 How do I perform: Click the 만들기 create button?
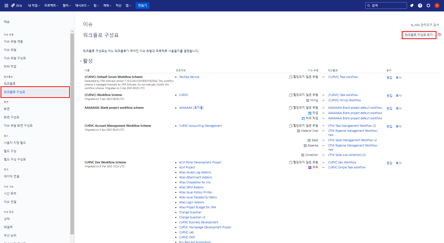pyautogui.click(x=142, y=6)
